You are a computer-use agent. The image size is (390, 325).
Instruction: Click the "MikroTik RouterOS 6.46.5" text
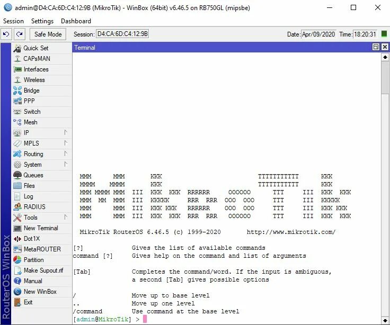point(125,232)
